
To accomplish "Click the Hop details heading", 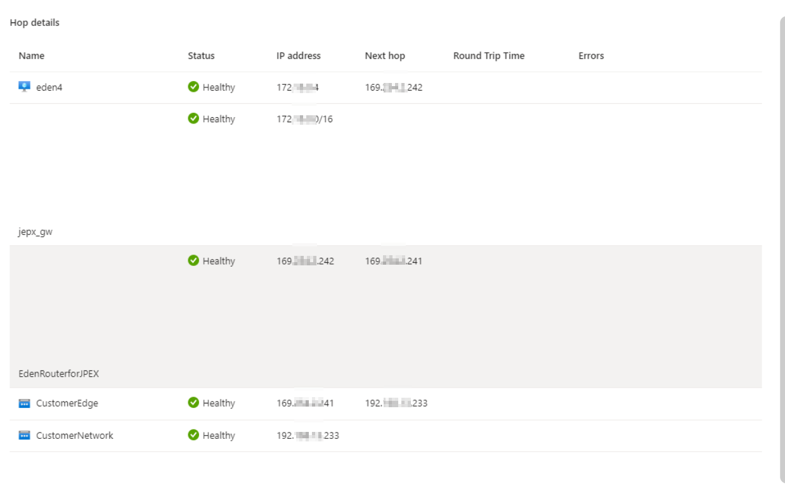I will click(x=35, y=22).
